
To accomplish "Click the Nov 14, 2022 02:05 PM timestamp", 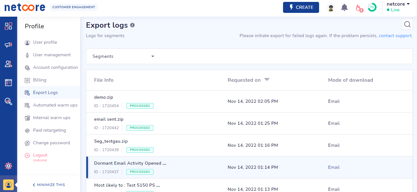I will 253,101.
